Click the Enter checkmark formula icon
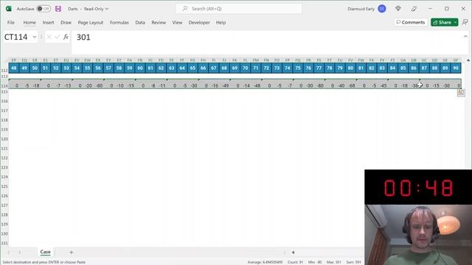Screen dimensions: 472x265 click(58, 37)
